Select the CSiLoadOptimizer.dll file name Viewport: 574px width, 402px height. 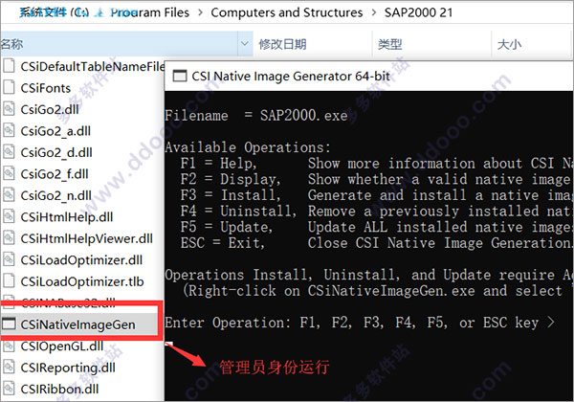point(81,260)
